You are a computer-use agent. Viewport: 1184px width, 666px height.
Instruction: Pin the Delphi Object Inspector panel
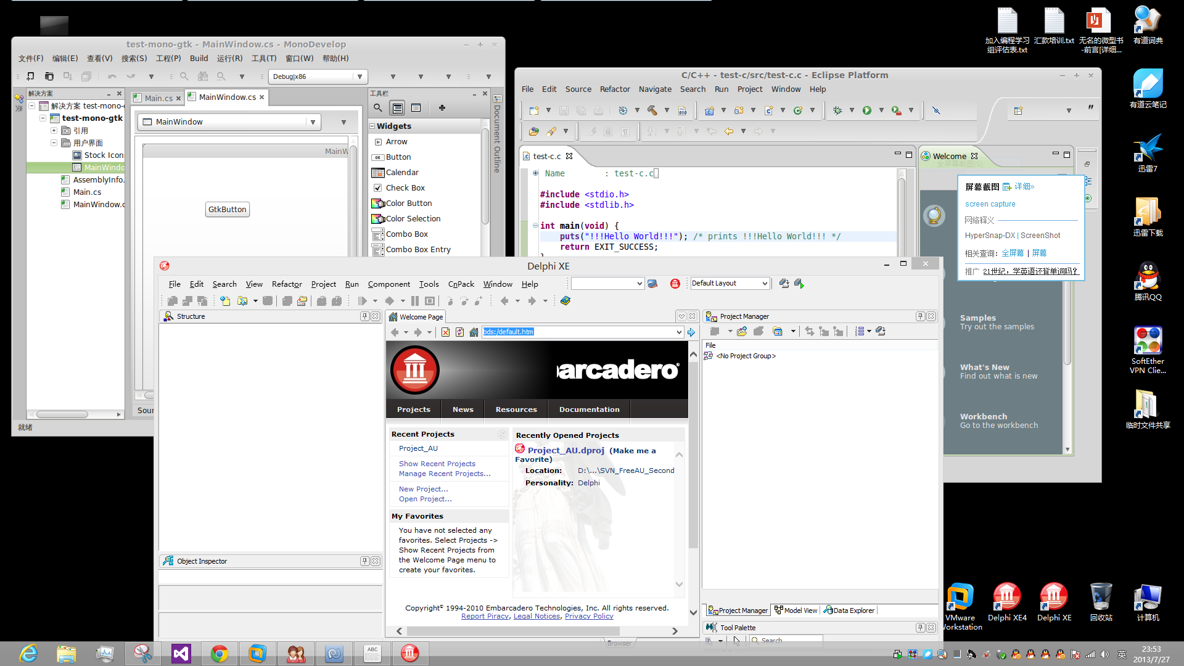coord(364,561)
